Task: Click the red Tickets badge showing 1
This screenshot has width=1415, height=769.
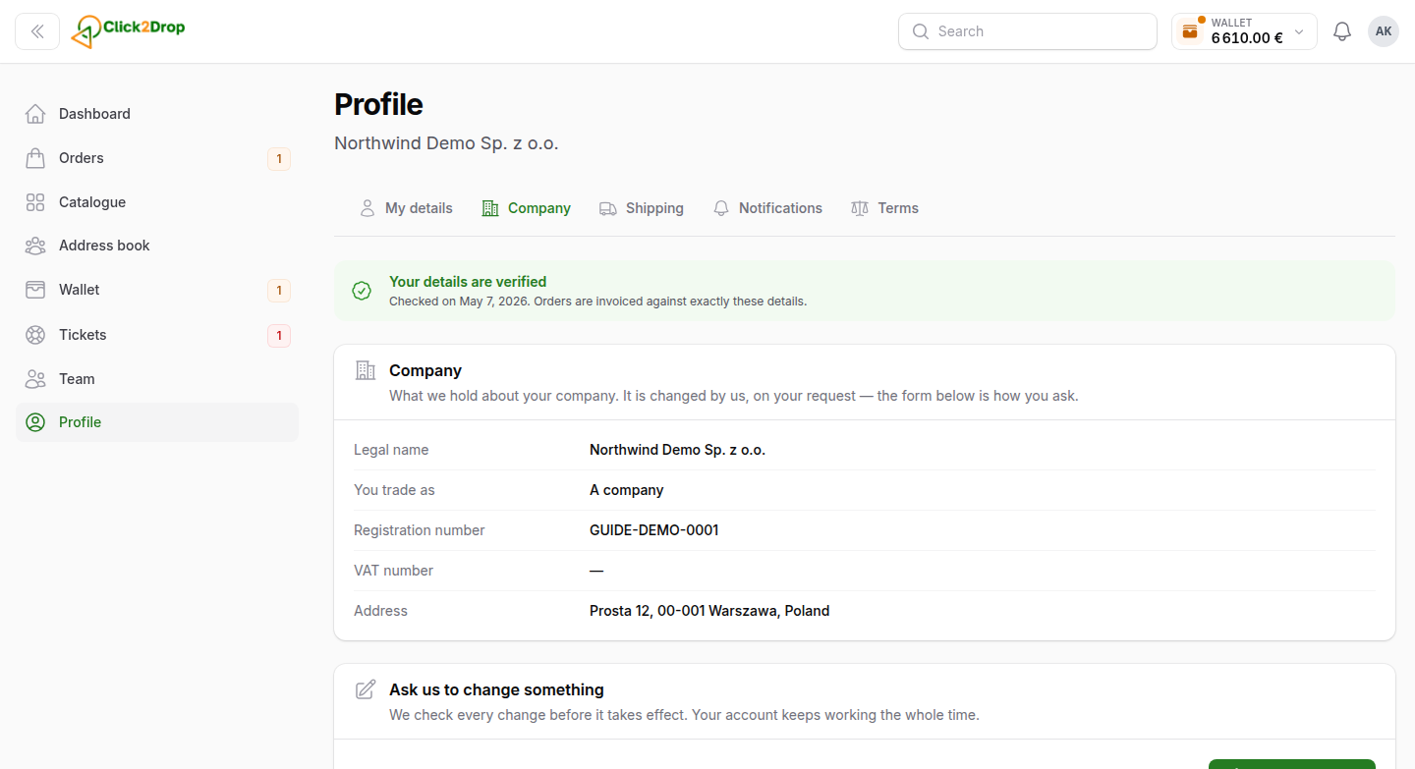Action: [x=279, y=335]
